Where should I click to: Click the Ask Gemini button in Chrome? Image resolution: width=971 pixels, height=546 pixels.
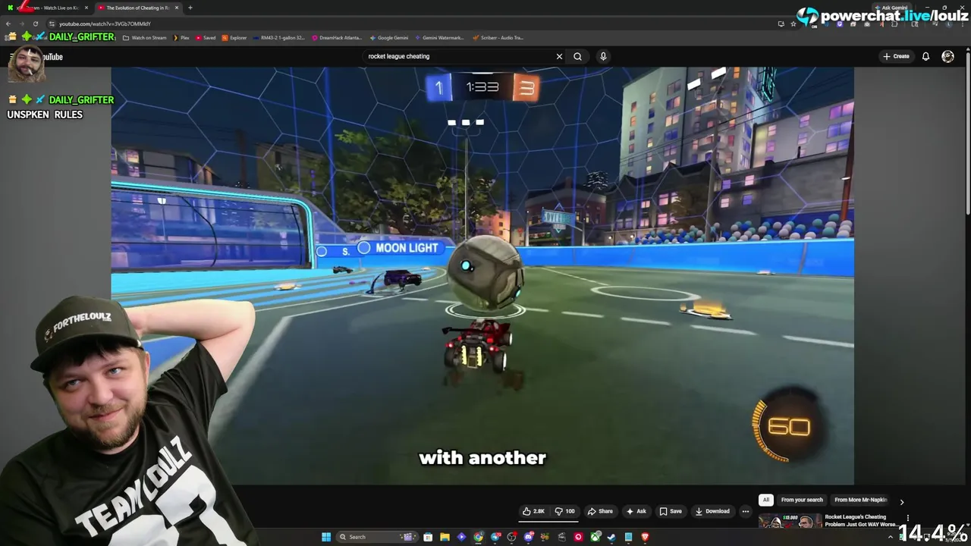(x=890, y=8)
